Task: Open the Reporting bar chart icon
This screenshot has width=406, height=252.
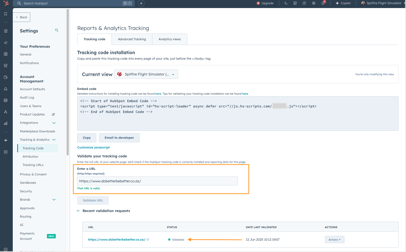Action: (x=6, y=124)
